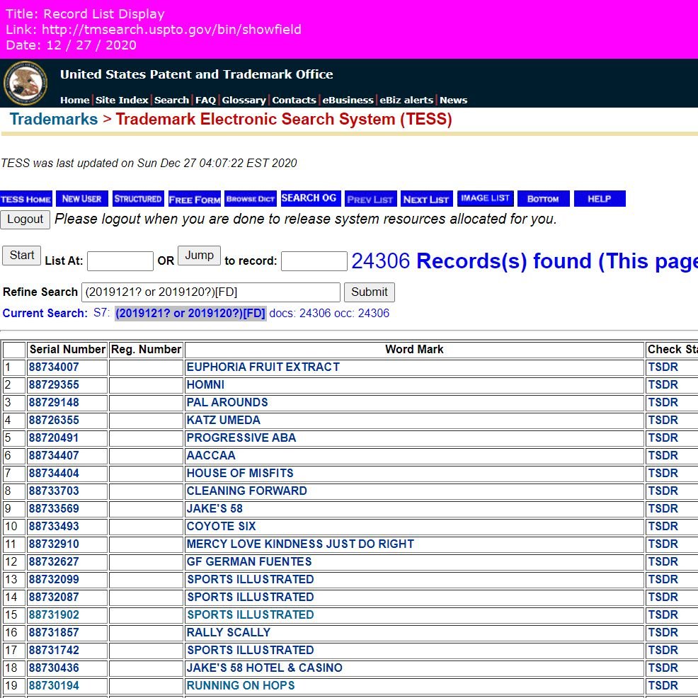
Task: Go to Next List
Action: tap(426, 199)
